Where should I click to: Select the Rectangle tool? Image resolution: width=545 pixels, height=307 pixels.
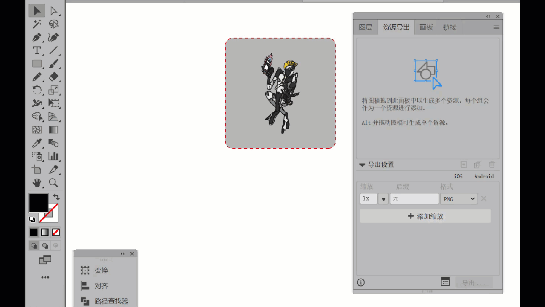37,64
